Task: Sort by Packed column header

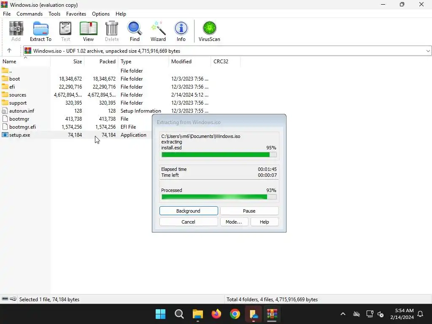Action: pyautogui.click(x=101, y=62)
